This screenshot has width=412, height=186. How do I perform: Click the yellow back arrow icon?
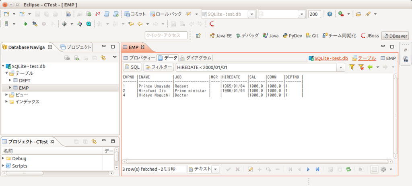pos(140,24)
